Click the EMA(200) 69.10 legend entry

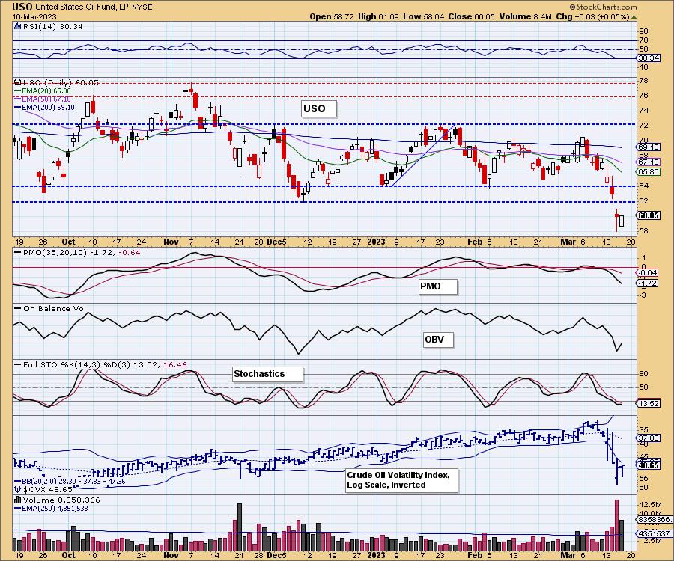coord(44,107)
